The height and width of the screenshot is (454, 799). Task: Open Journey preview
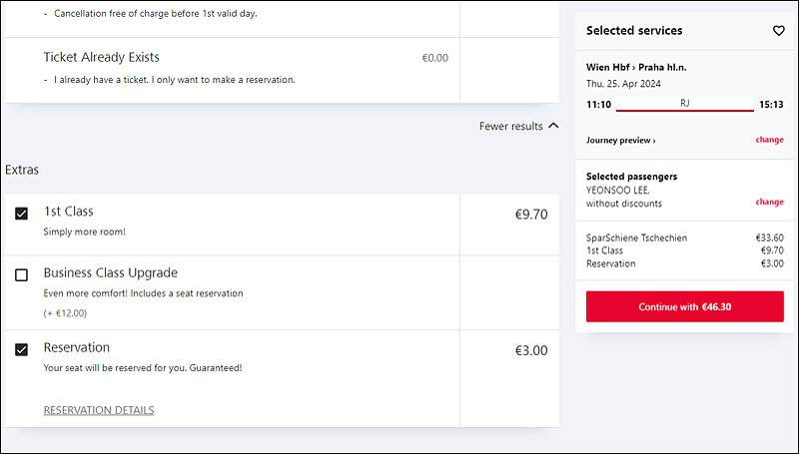click(x=620, y=140)
